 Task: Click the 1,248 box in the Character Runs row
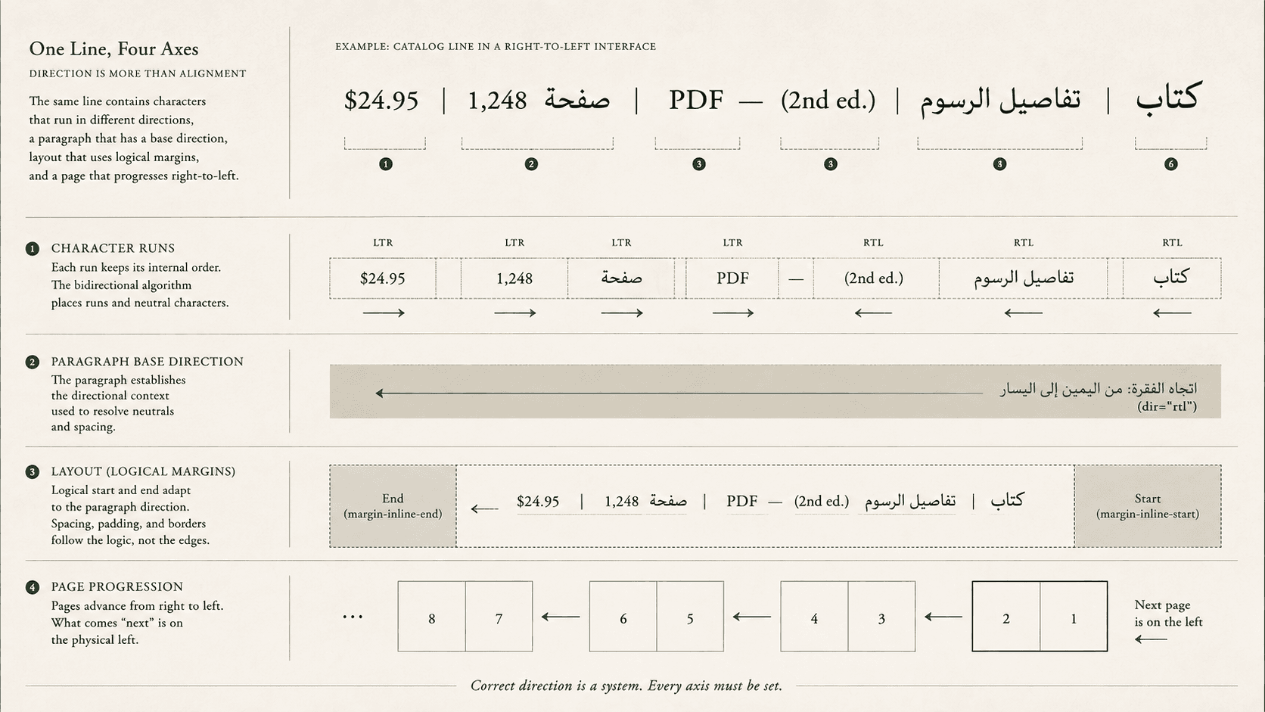click(514, 278)
